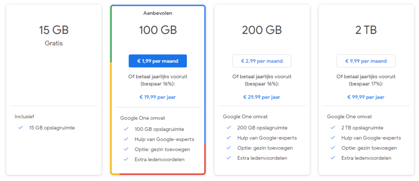Select the € 99,99 per jaar link

(x=366, y=97)
